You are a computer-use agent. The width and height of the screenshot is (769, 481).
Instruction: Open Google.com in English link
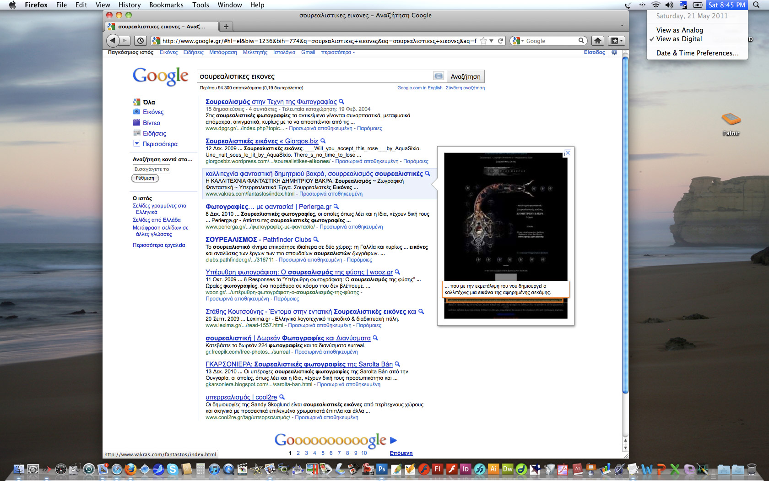click(x=420, y=88)
